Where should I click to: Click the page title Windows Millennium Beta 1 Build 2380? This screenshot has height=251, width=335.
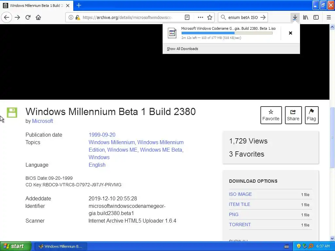[x=111, y=112]
